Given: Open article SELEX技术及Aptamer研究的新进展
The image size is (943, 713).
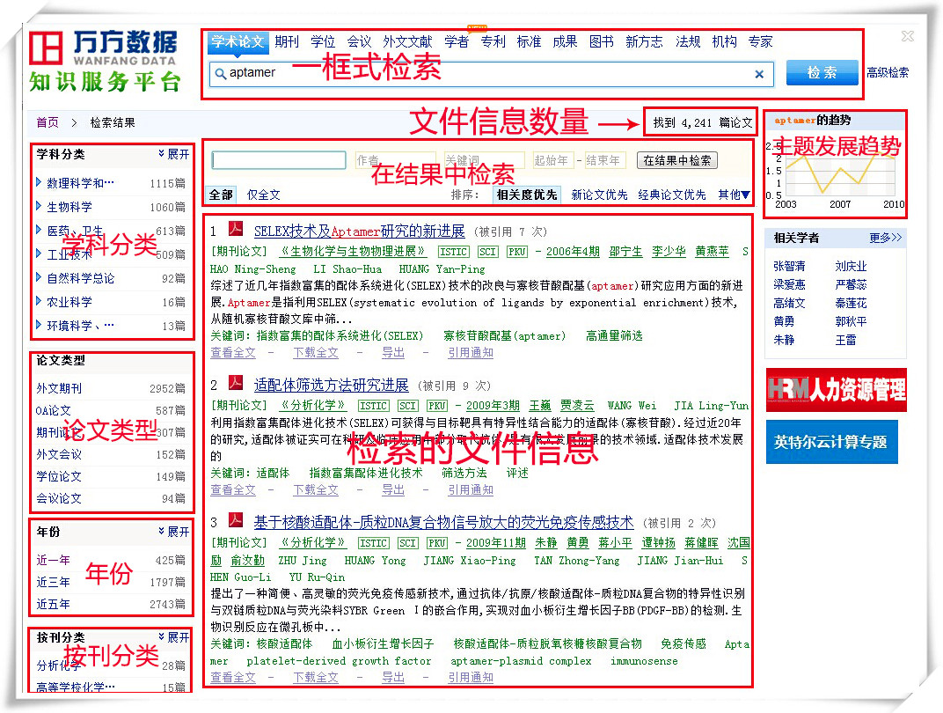Looking at the screenshot, I should (359, 231).
